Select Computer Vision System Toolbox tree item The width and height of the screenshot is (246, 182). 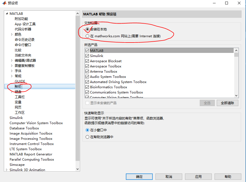click(36, 123)
